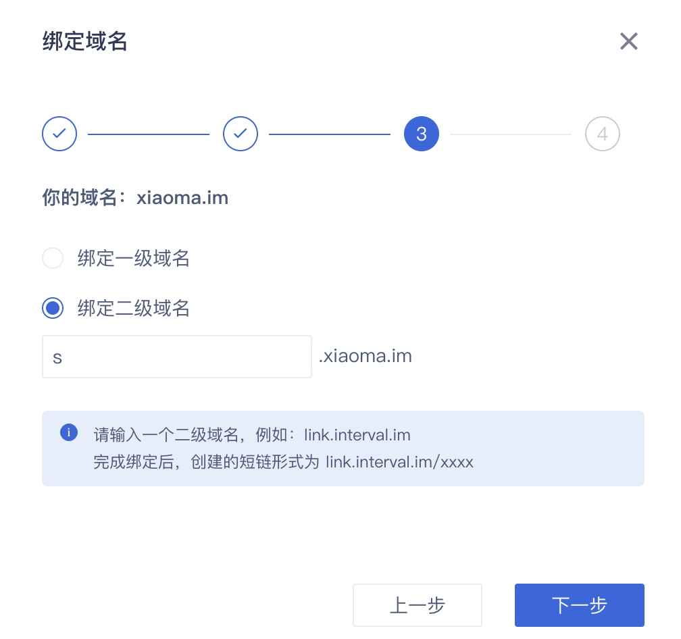This screenshot has height=639, width=681.
Task: Select the active step 3 indicator
Action: [421, 134]
